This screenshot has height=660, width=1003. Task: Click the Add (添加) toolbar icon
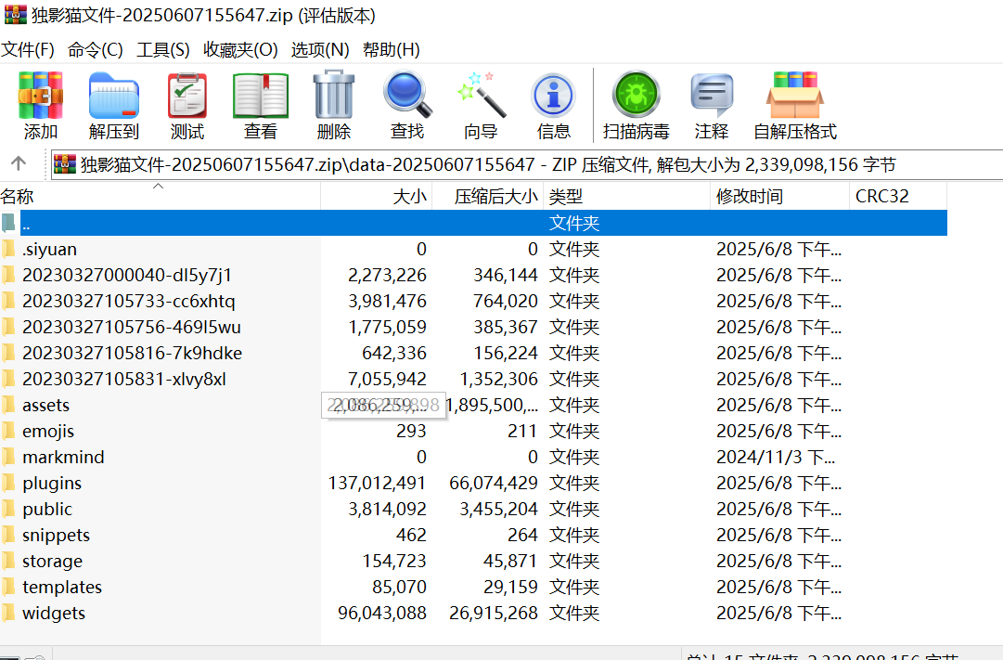click(x=40, y=96)
